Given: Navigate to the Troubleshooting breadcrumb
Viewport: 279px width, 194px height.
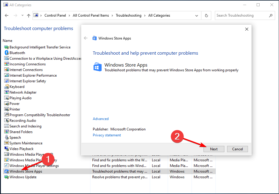Looking at the screenshot, I should (x=129, y=15).
